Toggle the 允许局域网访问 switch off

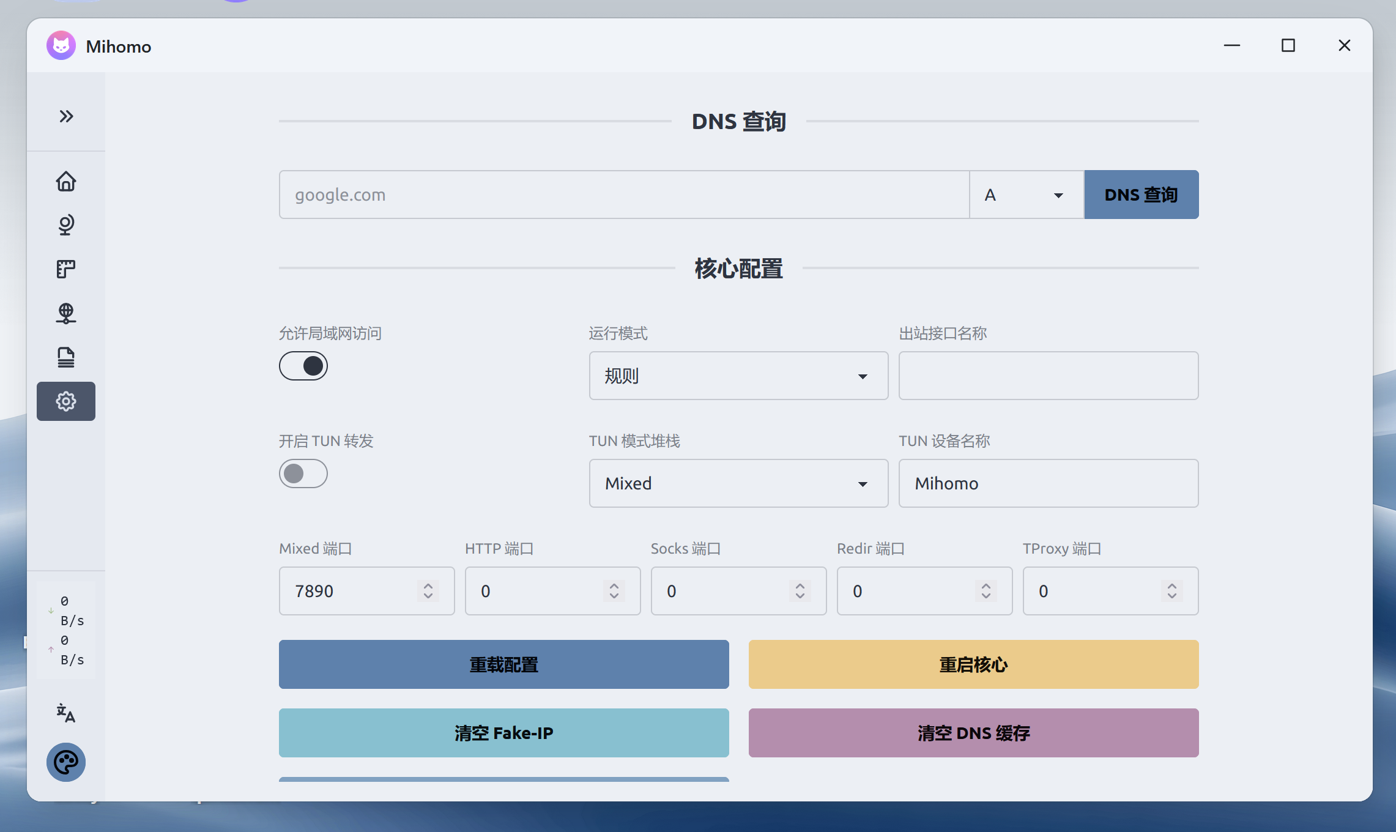pos(303,366)
